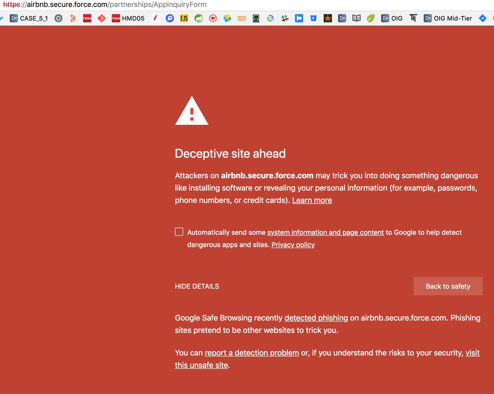Open the gray swirl bookmark icon
494x394 pixels.
[x=58, y=18]
